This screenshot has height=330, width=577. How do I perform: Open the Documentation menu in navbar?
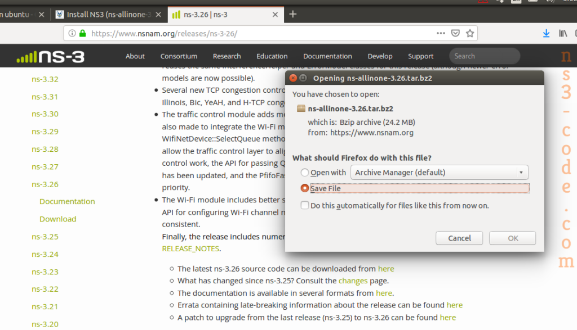(x=327, y=56)
